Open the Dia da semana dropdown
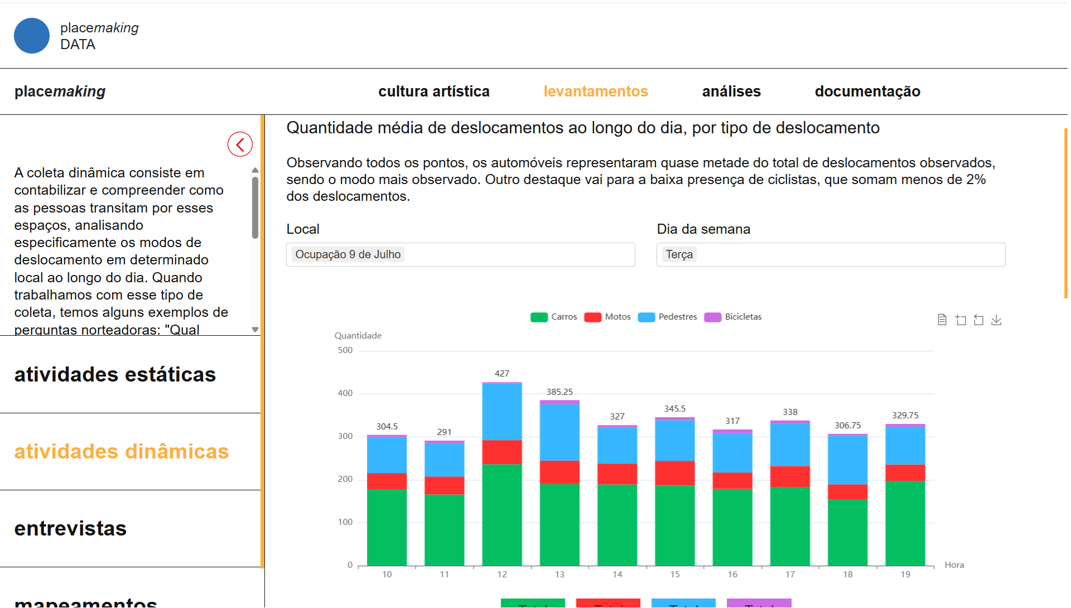Viewport: 1071px width, 608px height. [830, 254]
